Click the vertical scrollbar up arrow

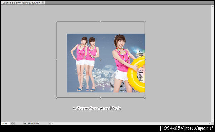point(212,6)
